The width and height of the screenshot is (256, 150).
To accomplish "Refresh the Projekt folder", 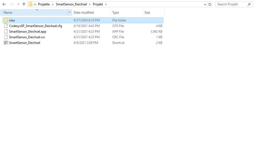I will tap(210, 5).
